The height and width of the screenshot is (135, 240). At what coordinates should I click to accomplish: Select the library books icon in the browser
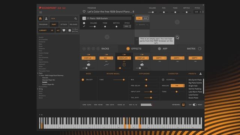pyautogui.click(x=40, y=18)
